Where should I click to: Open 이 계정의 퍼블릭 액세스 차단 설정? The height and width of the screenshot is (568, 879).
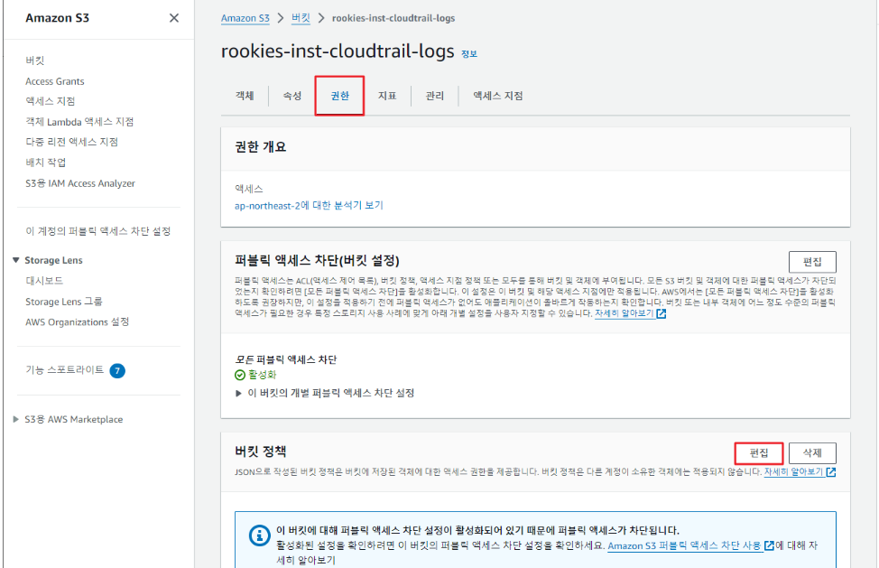point(98,231)
